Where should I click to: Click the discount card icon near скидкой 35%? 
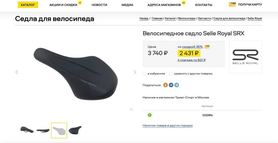(x=207, y=47)
